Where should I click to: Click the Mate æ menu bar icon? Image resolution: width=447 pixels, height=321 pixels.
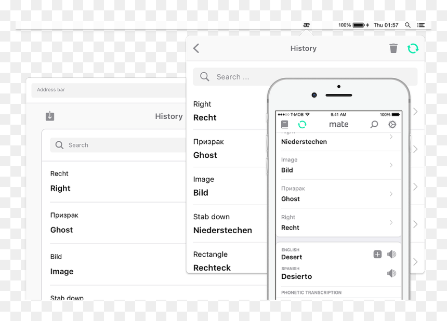(x=307, y=25)
